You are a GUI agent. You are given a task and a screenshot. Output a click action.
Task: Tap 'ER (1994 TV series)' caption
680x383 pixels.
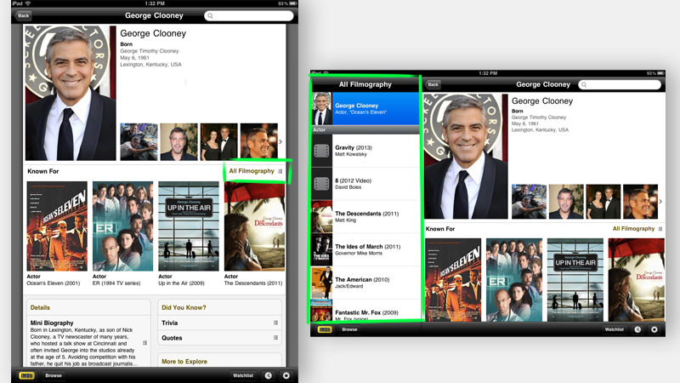point(116,283)
